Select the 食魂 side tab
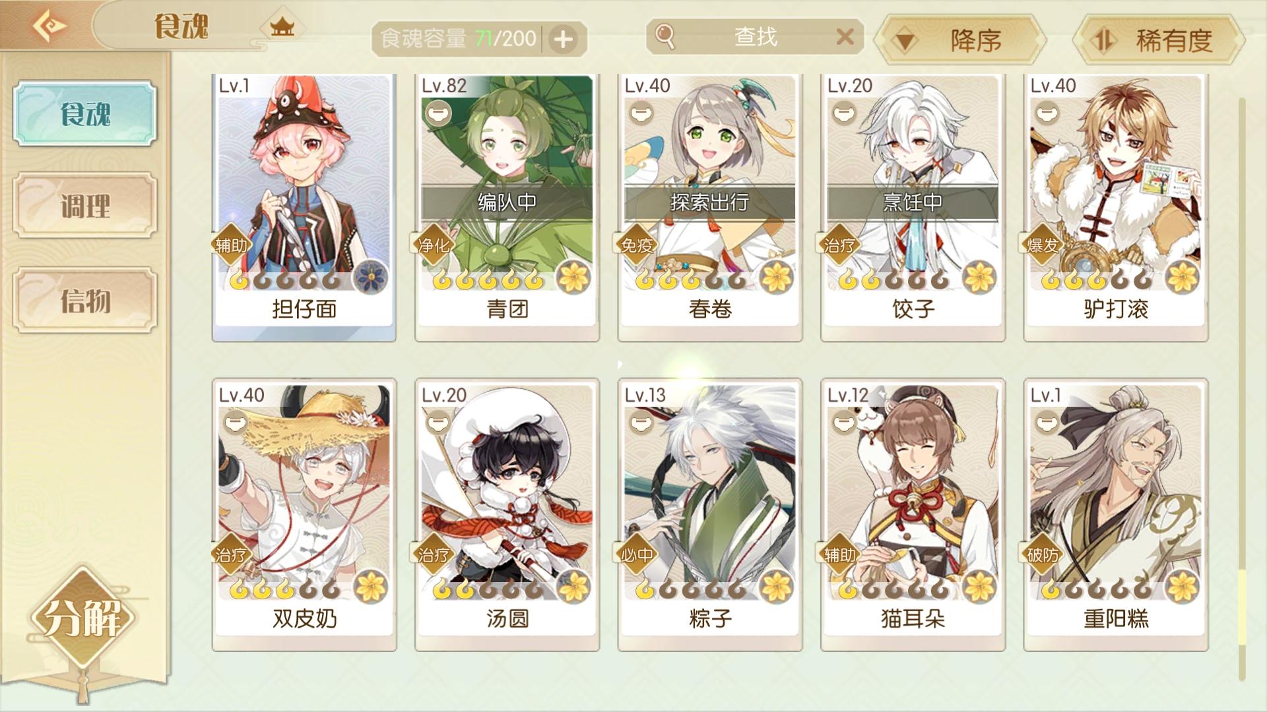The height and width of the screenshot is (712, 1267). tap(85, 113)
